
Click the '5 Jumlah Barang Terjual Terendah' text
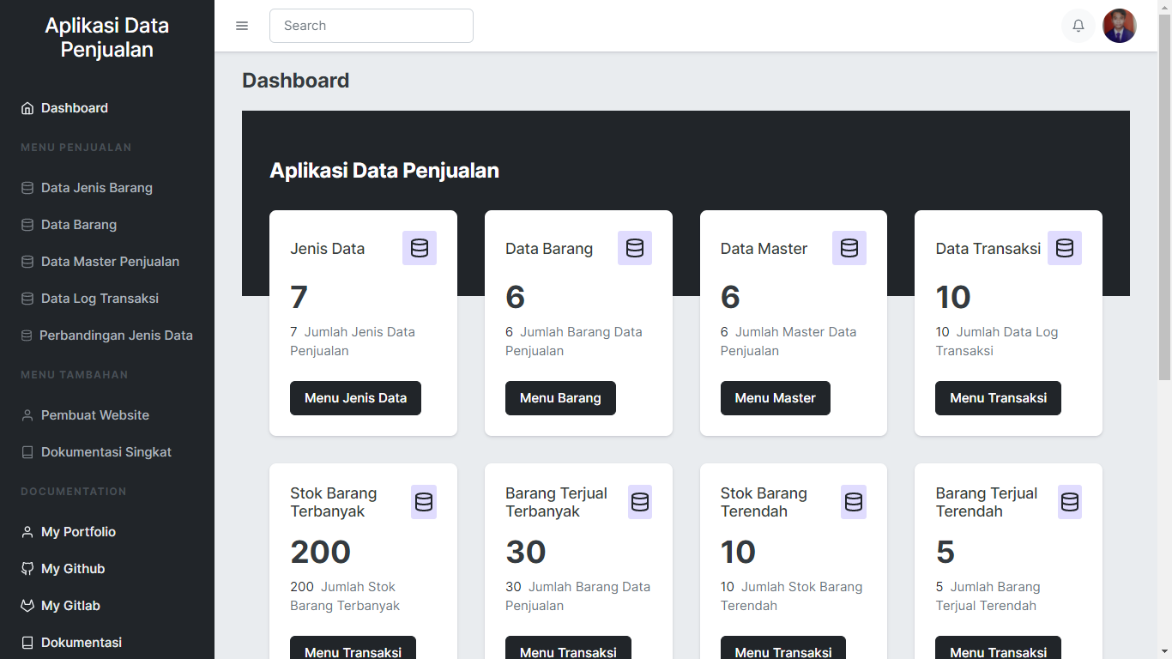[x=988, y=596]
